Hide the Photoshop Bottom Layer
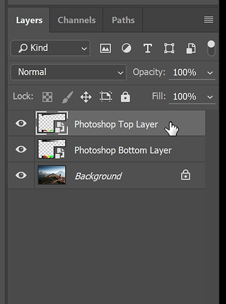The height and width of the screenshot is (304, 226). tap(21, 150)
